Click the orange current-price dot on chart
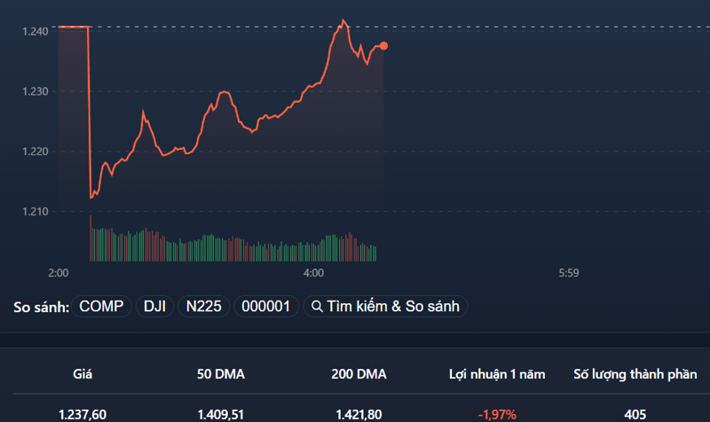 pos(383,46)
